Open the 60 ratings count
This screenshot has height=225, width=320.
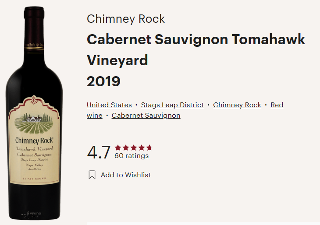click(132, 156)
